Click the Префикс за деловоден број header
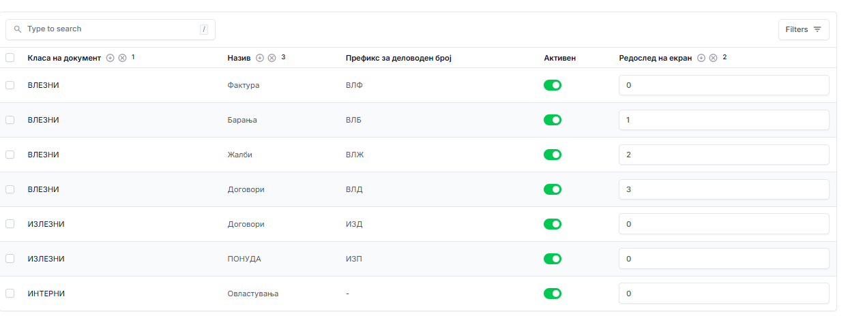Screen dimensions: 848x316 click(x=398, y=58)
